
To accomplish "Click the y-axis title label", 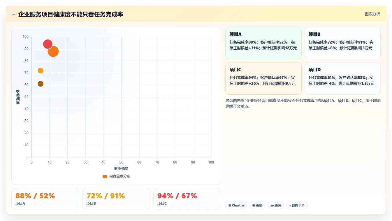I will (18, 97).
